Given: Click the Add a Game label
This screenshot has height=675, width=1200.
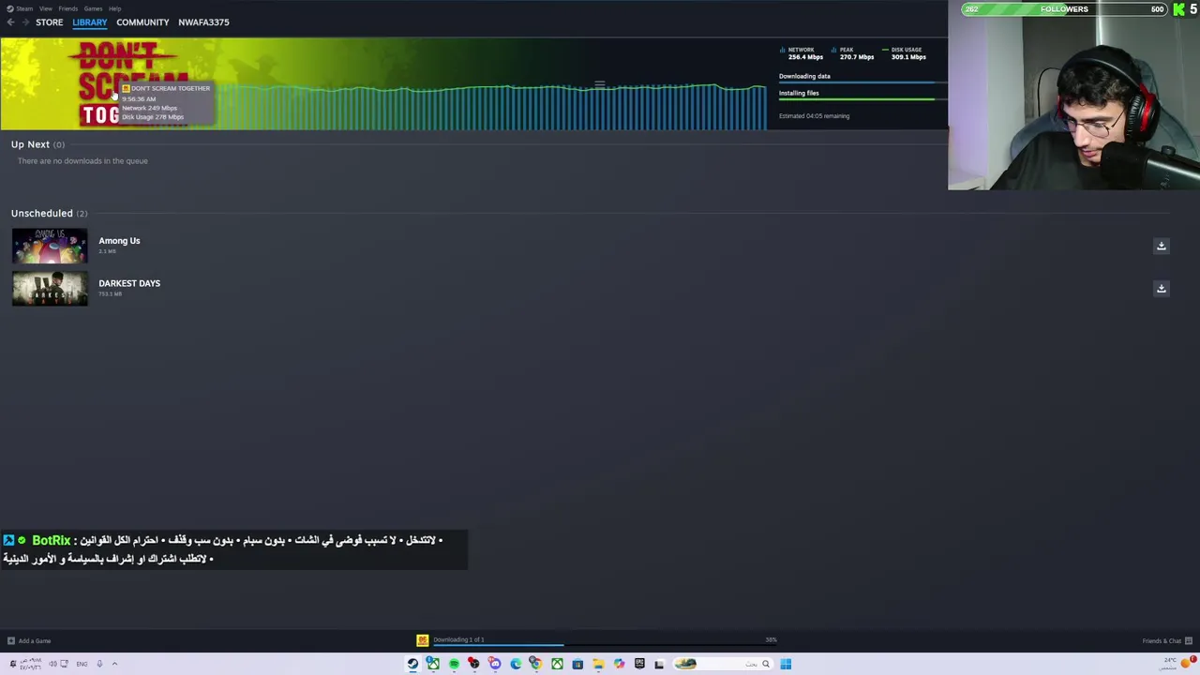Looking at the screenshot, I should (x=35, y=641).
